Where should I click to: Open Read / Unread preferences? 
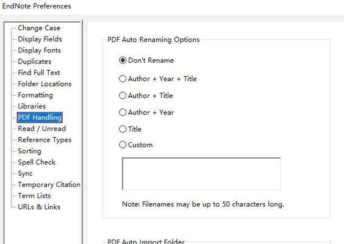41,129
